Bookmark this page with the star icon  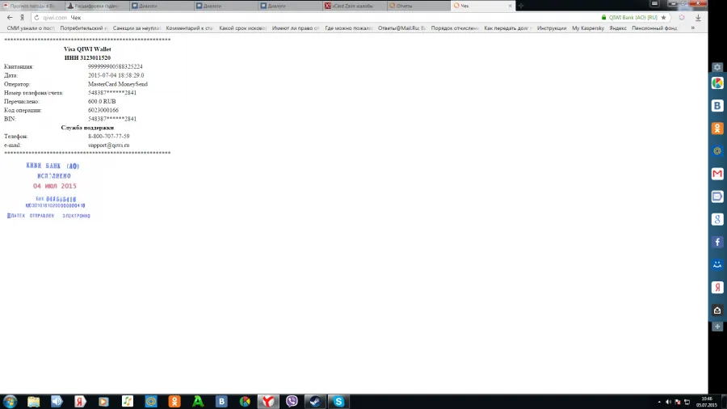pyautogui.click(x=663, y=18)
